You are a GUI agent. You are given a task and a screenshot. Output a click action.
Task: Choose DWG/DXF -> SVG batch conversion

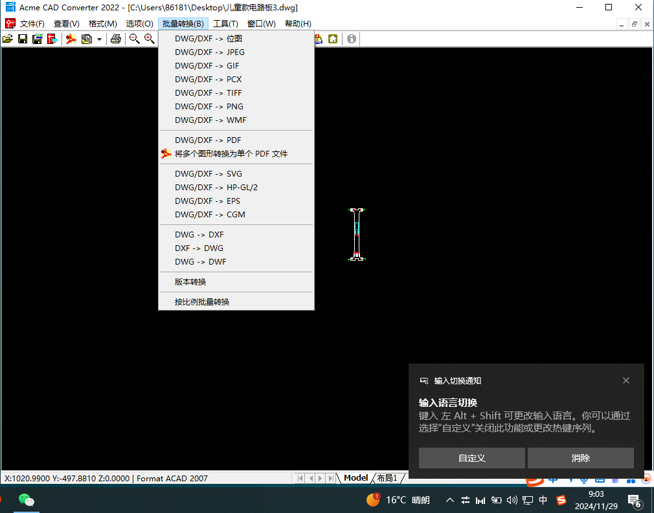[x=236, y=174]
